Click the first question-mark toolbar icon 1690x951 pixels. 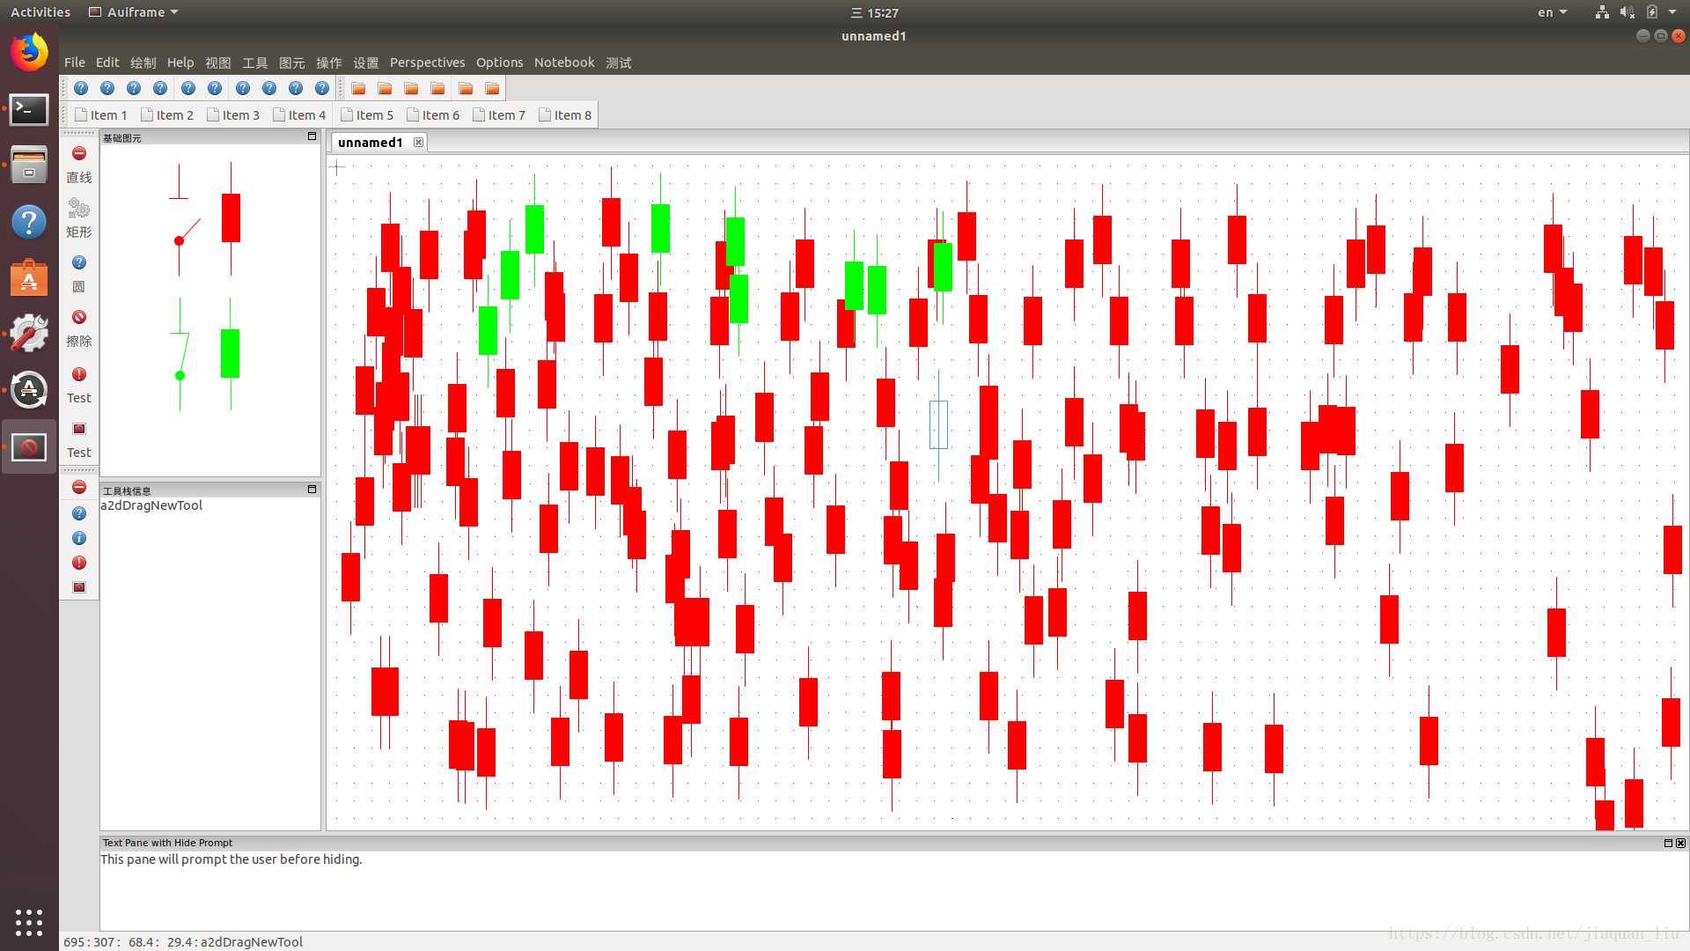(x=81, y=88)
